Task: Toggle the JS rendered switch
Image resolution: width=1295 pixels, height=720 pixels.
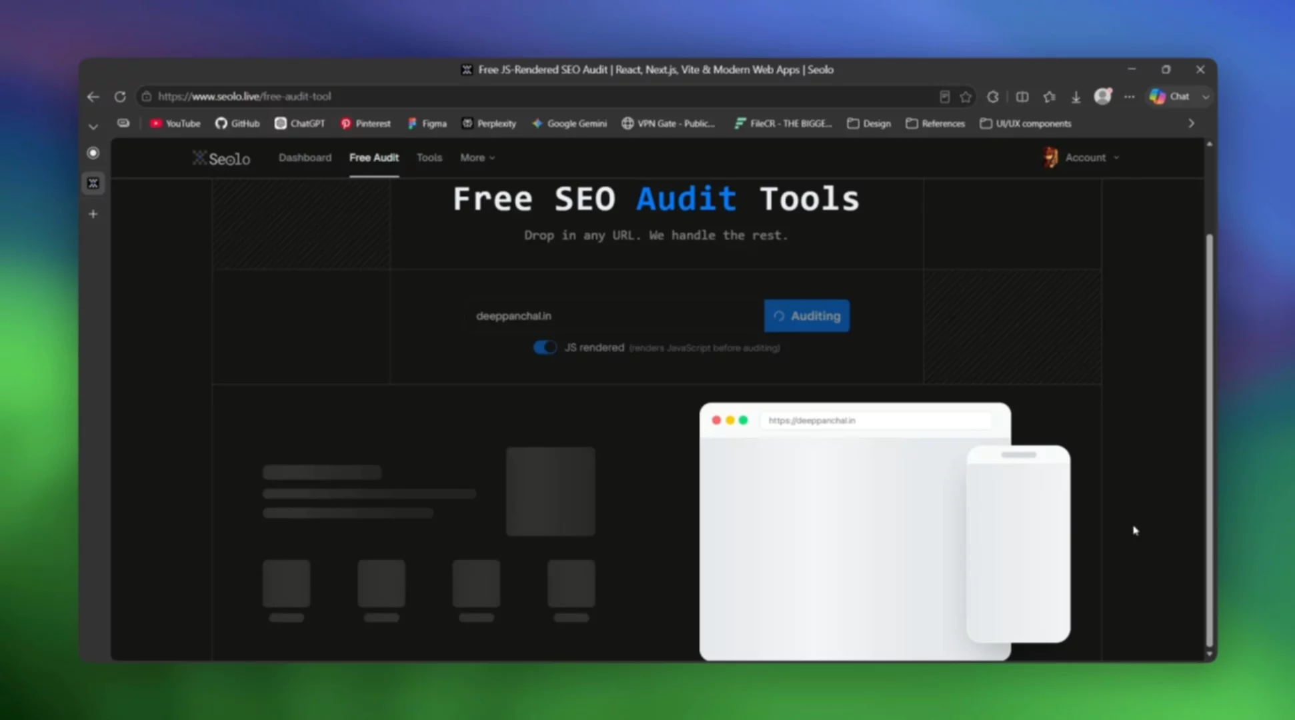Action: [545, 347]
